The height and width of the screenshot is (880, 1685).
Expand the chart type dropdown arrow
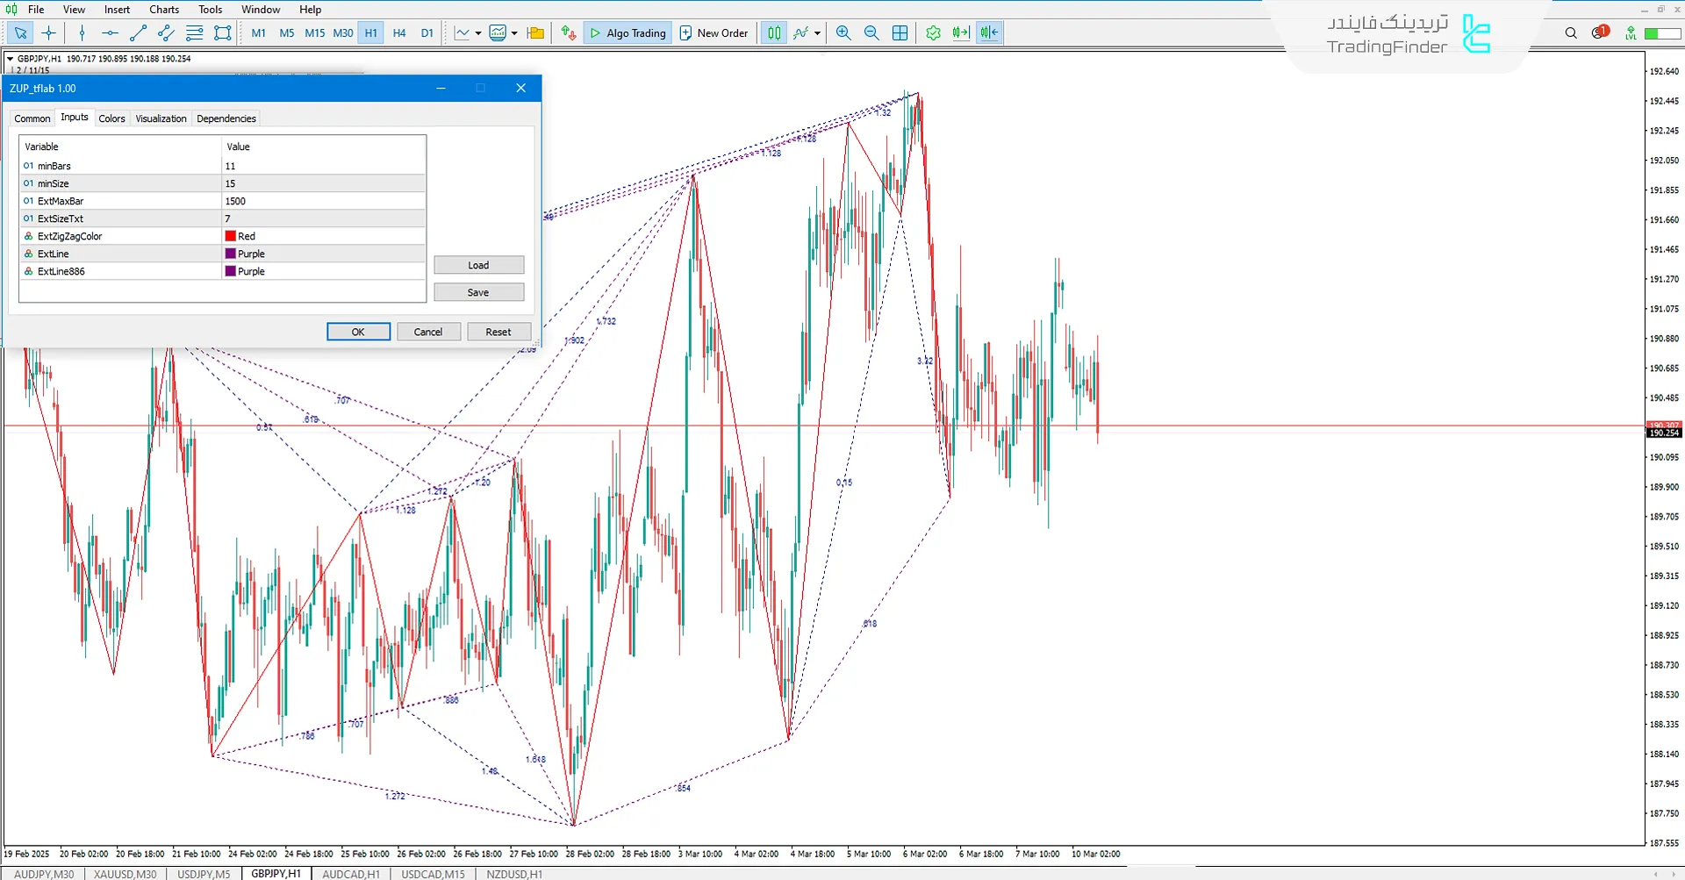click(478, 33)
